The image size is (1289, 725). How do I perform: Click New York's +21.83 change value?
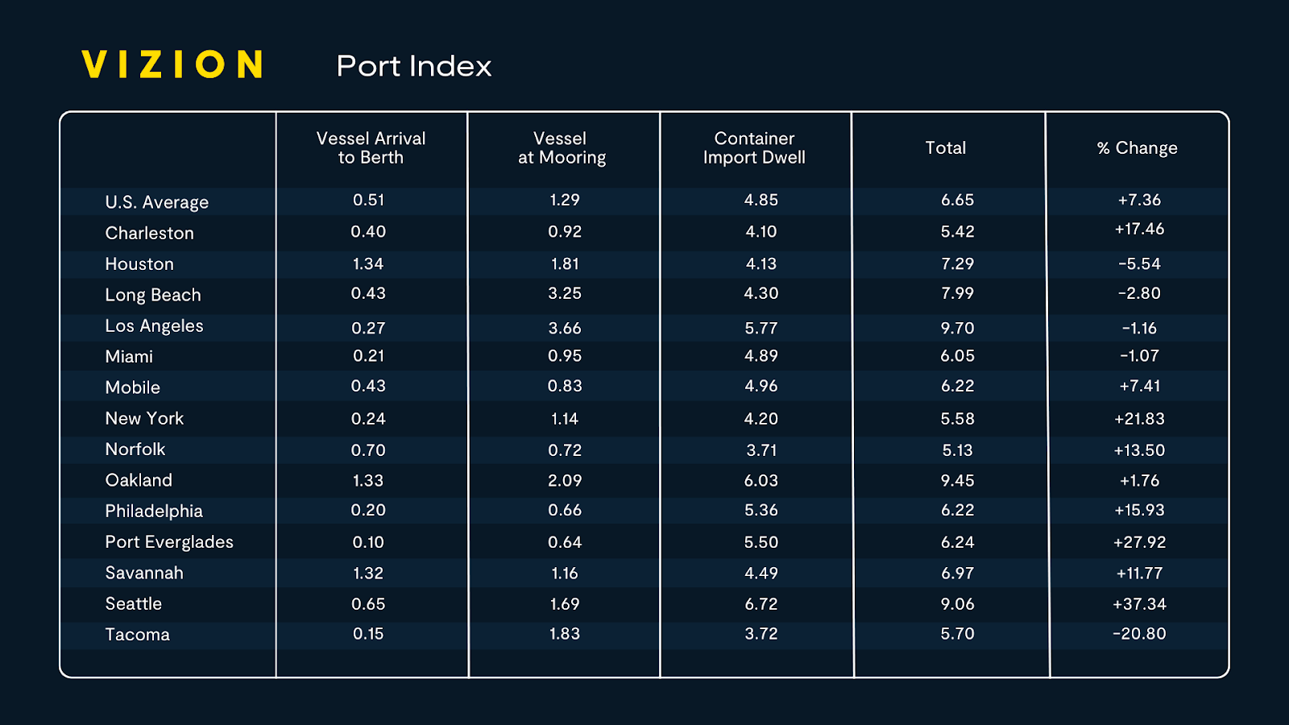(1139, 419)
